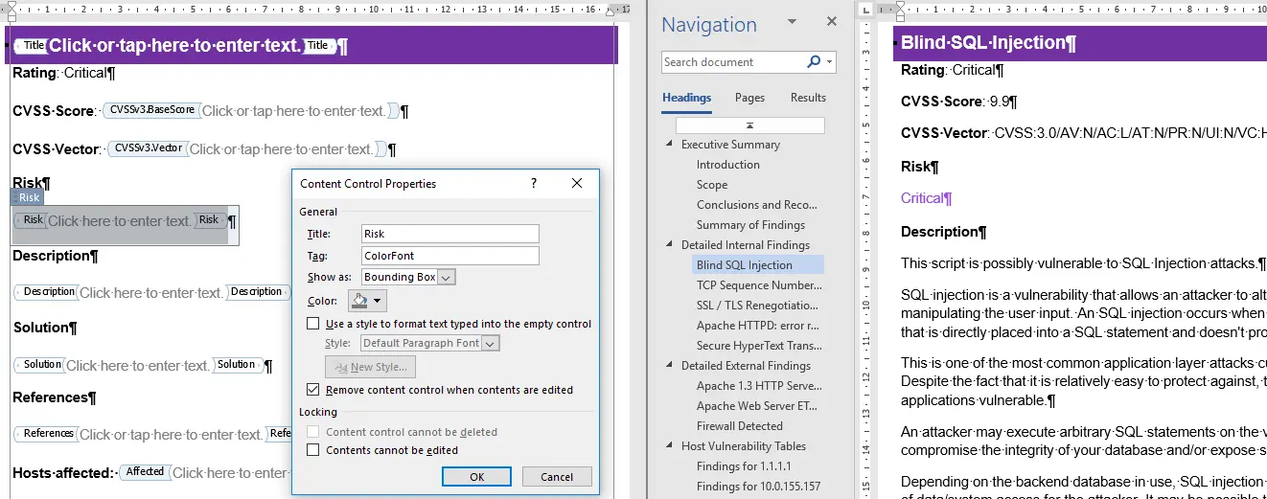Click the jump-to-beginning arrow bar in Navigation
This screenshot has height=499, width=1267.
(749, 125)
